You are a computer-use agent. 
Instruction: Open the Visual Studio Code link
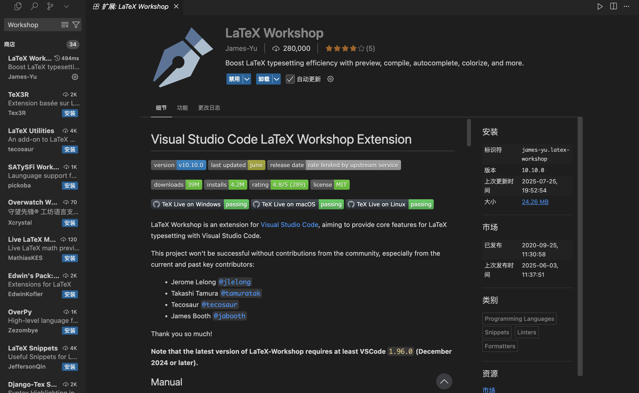pos(289,225)
